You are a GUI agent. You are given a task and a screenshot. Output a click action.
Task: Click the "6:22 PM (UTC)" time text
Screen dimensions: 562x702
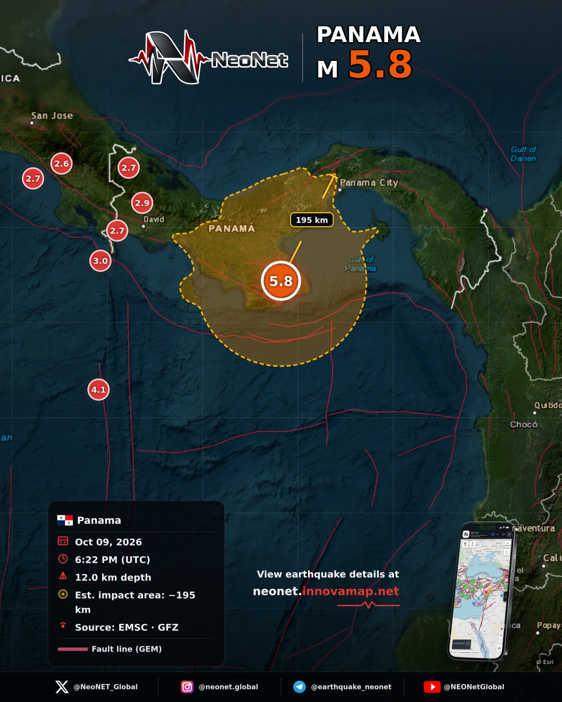click(112, 560)
